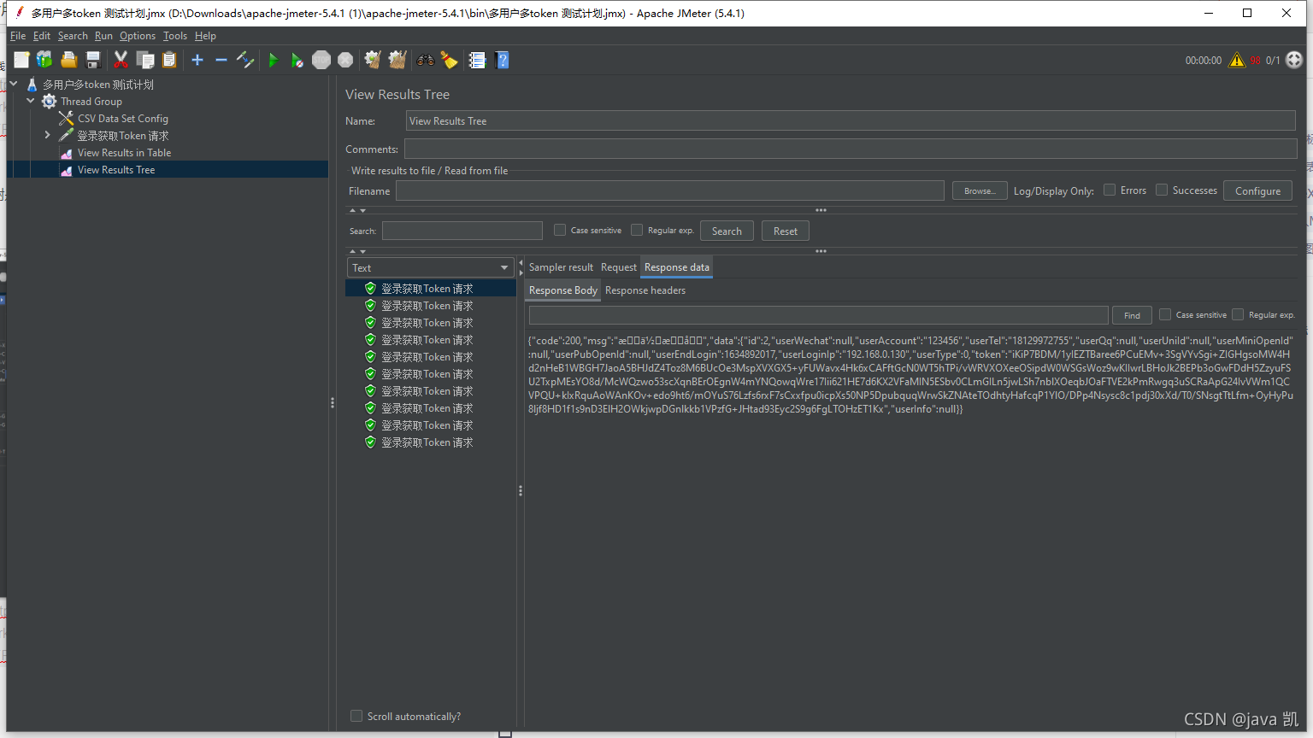Collapse the 多用户多token 测试计划 root node
1313x738 pixels.
(x=14, y=84)
